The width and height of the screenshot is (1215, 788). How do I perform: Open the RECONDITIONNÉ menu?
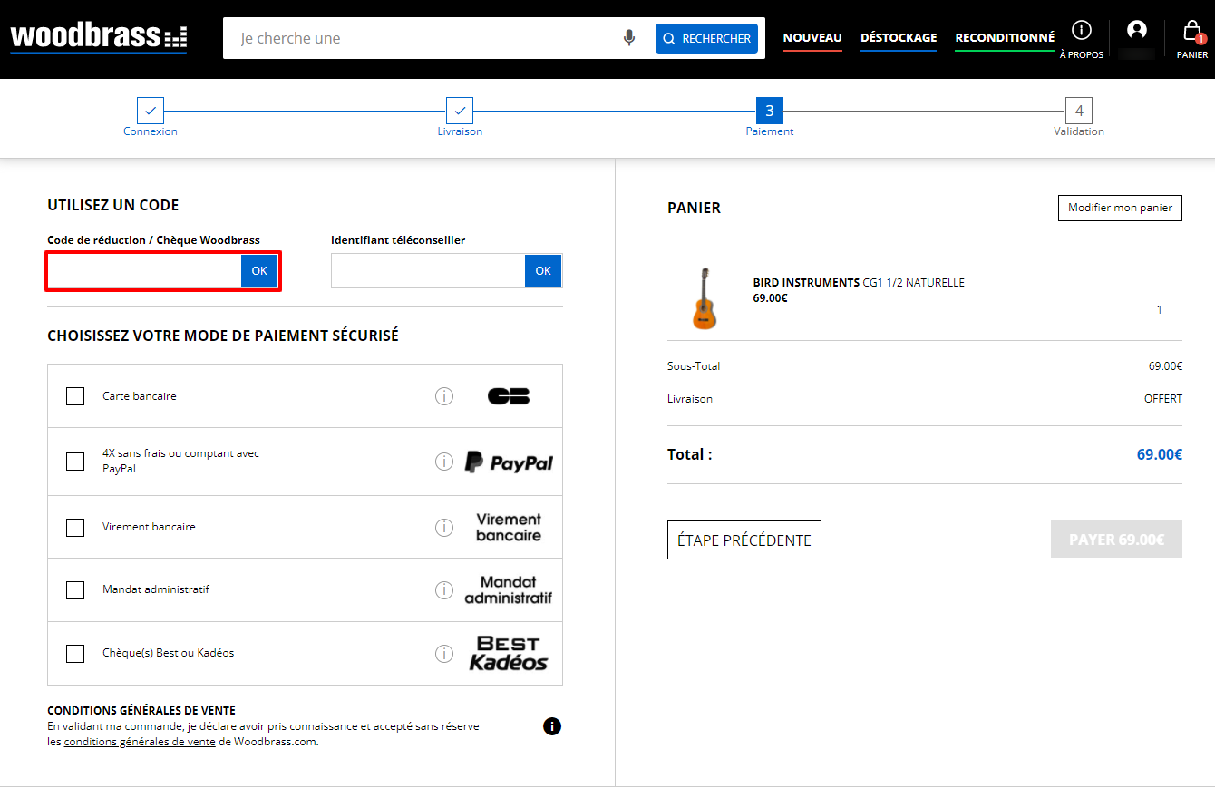coord(1005,38)
